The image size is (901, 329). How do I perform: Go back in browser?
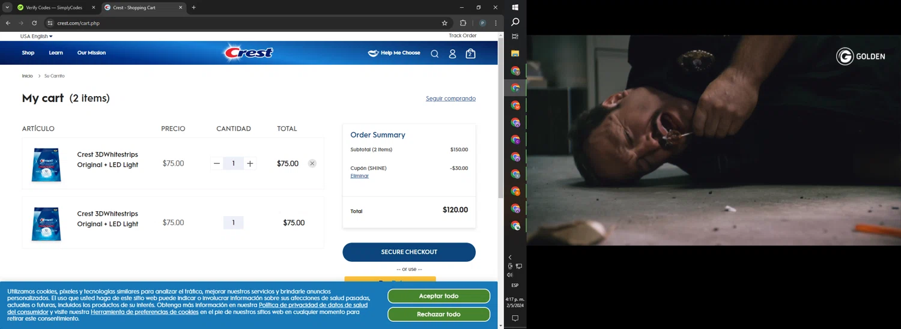pyautogui.click(x=8, y=23)
